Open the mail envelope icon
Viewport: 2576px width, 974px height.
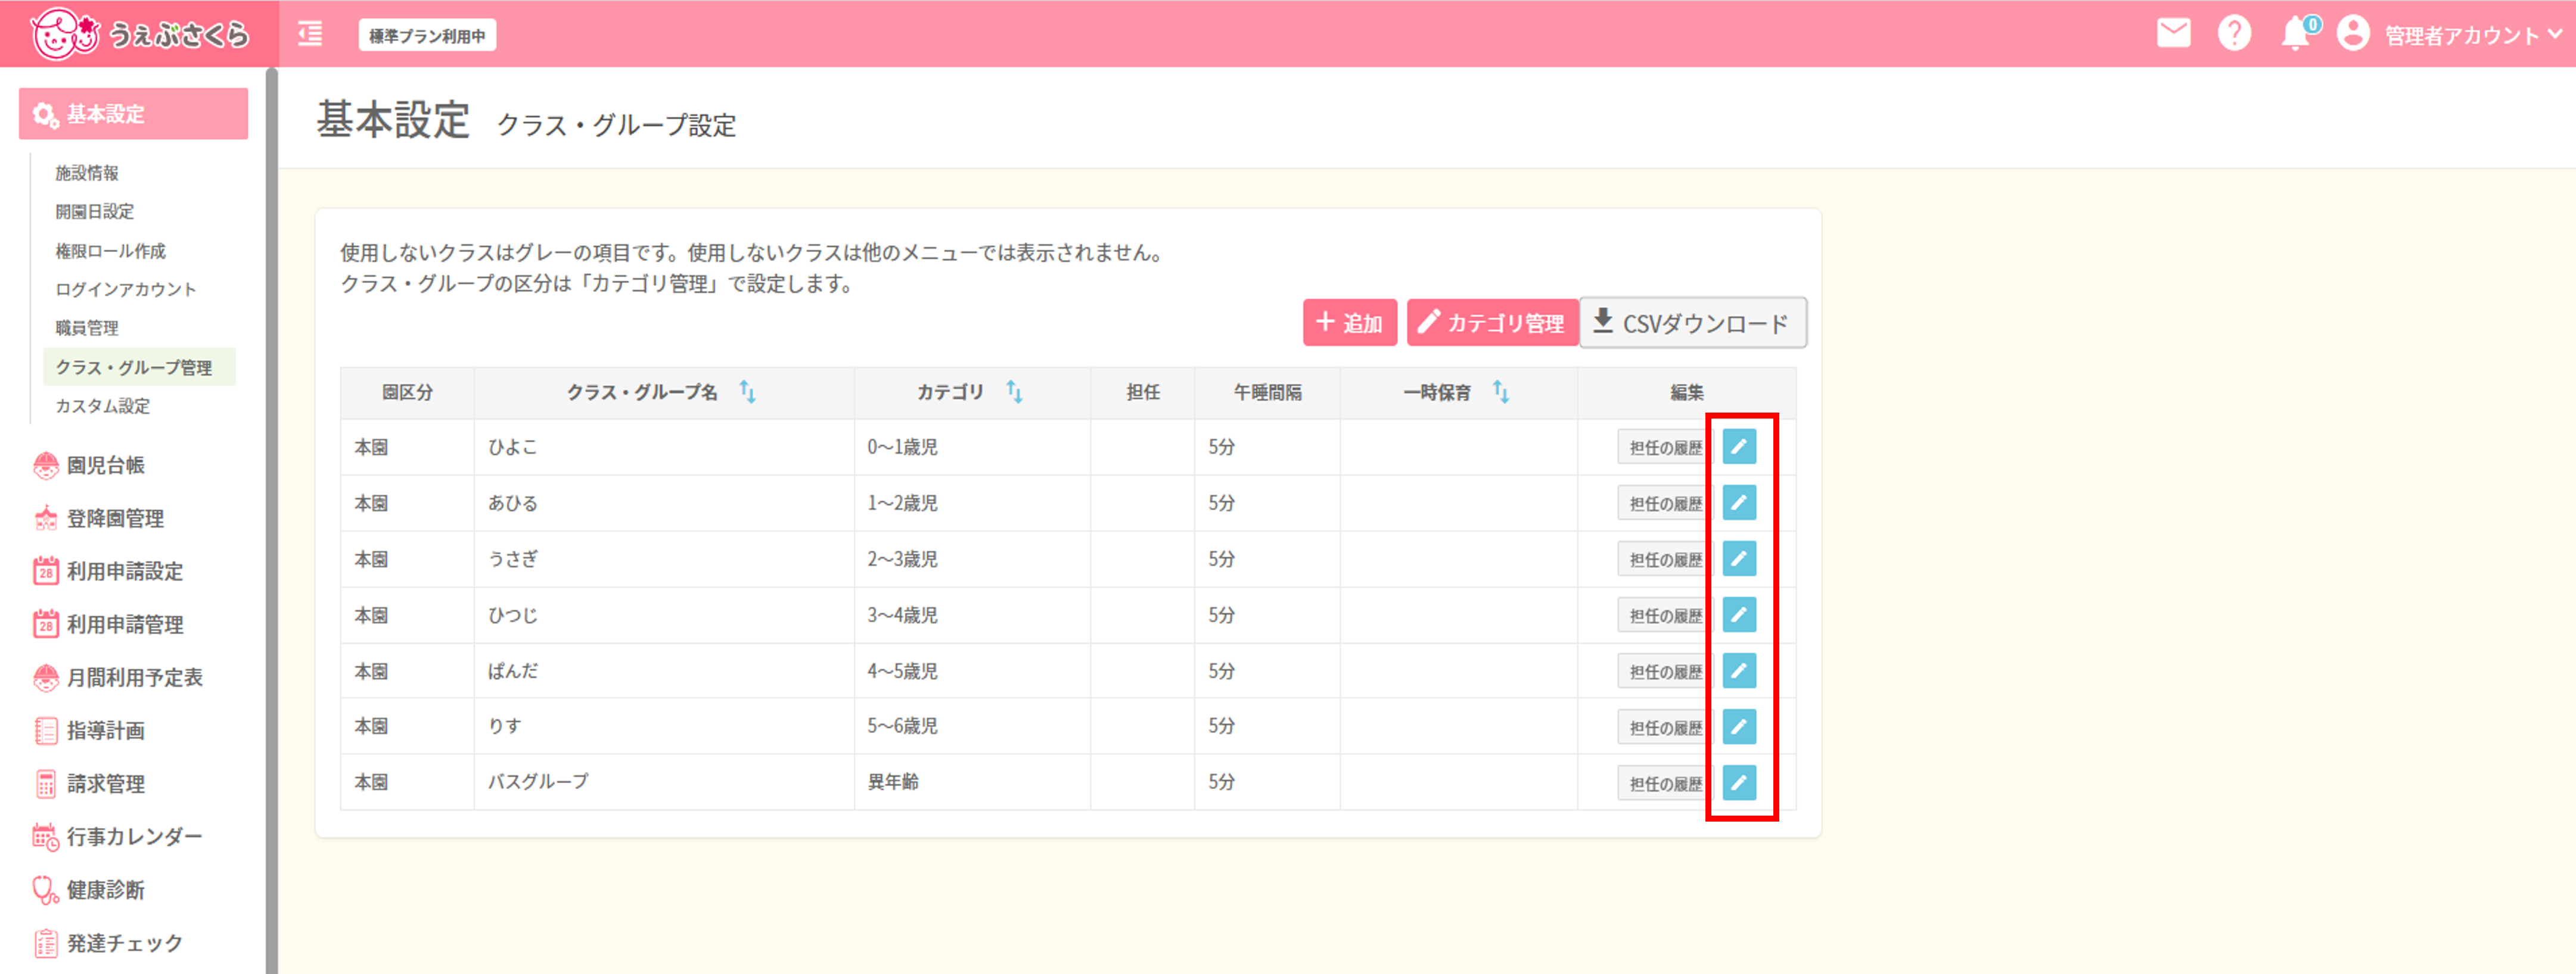pyautogui.click(x=2173, y=34)
